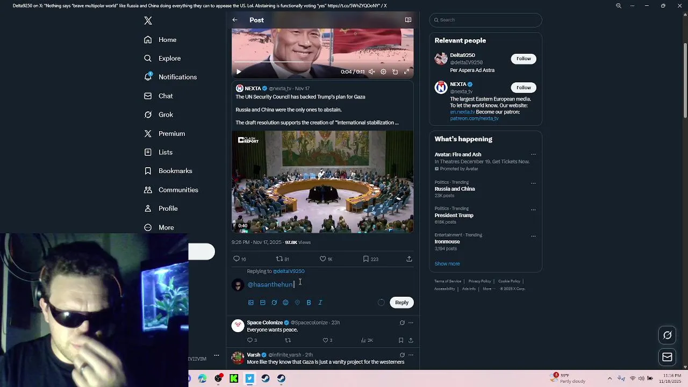Open the emoji picker in reply
The width and height of the screenshot is (688, 387).
285,303
